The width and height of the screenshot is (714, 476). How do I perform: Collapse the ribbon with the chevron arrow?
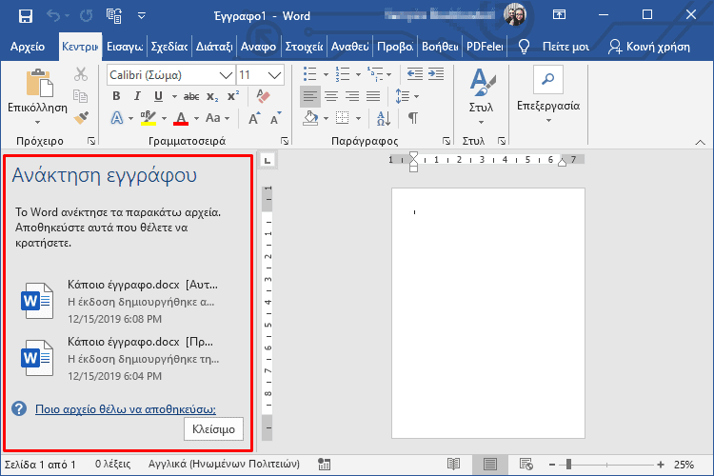pyautogui.click(x=700, y=143)
